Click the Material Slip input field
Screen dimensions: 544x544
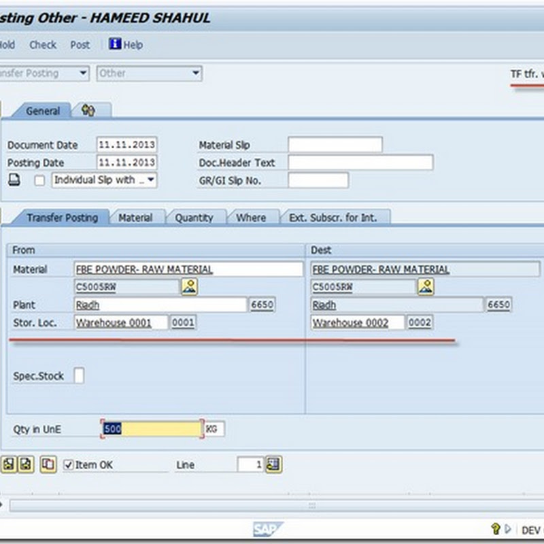tap(335, 145)
